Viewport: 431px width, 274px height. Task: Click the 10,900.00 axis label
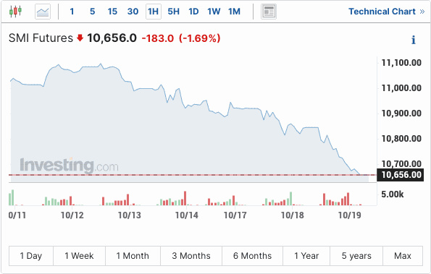401,113
